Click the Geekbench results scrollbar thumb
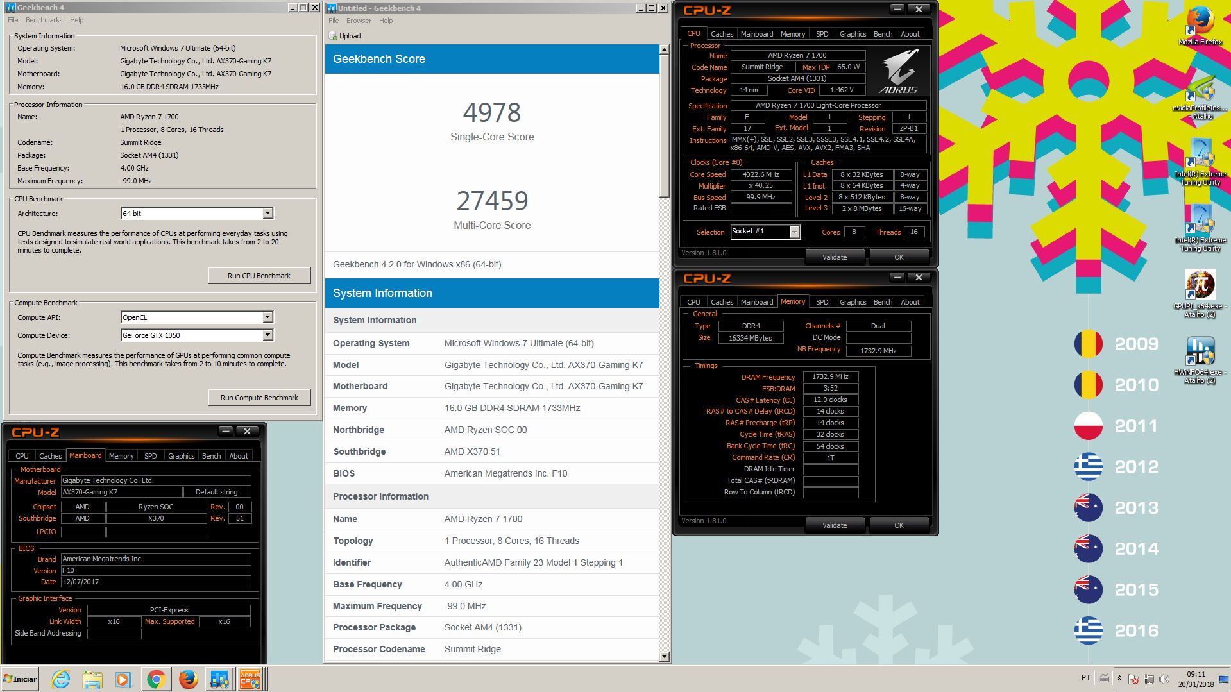The image size is (1231, 692). coord(665,126)
